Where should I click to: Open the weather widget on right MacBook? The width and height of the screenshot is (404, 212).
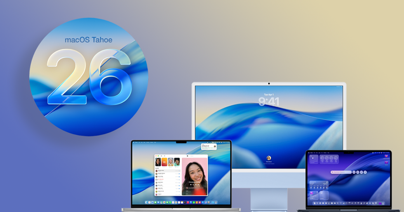pos(319,185)
